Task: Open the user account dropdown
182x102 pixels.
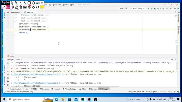Action: tap(121, 8)
